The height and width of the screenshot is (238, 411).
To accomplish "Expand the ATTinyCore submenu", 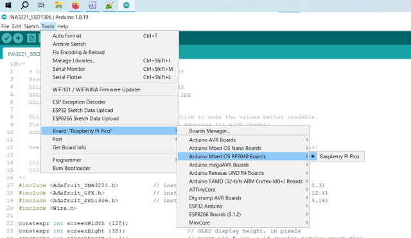I will click(243, 190).
